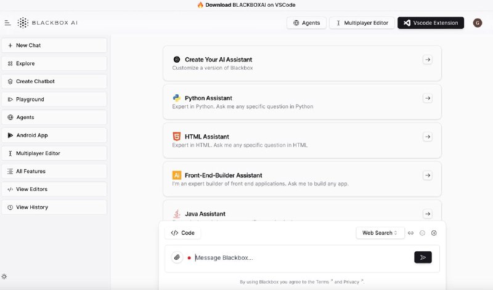This screenshot has height=290, width=493.
Task: Open View History sidebar item
Action: [x=54, y=207]
